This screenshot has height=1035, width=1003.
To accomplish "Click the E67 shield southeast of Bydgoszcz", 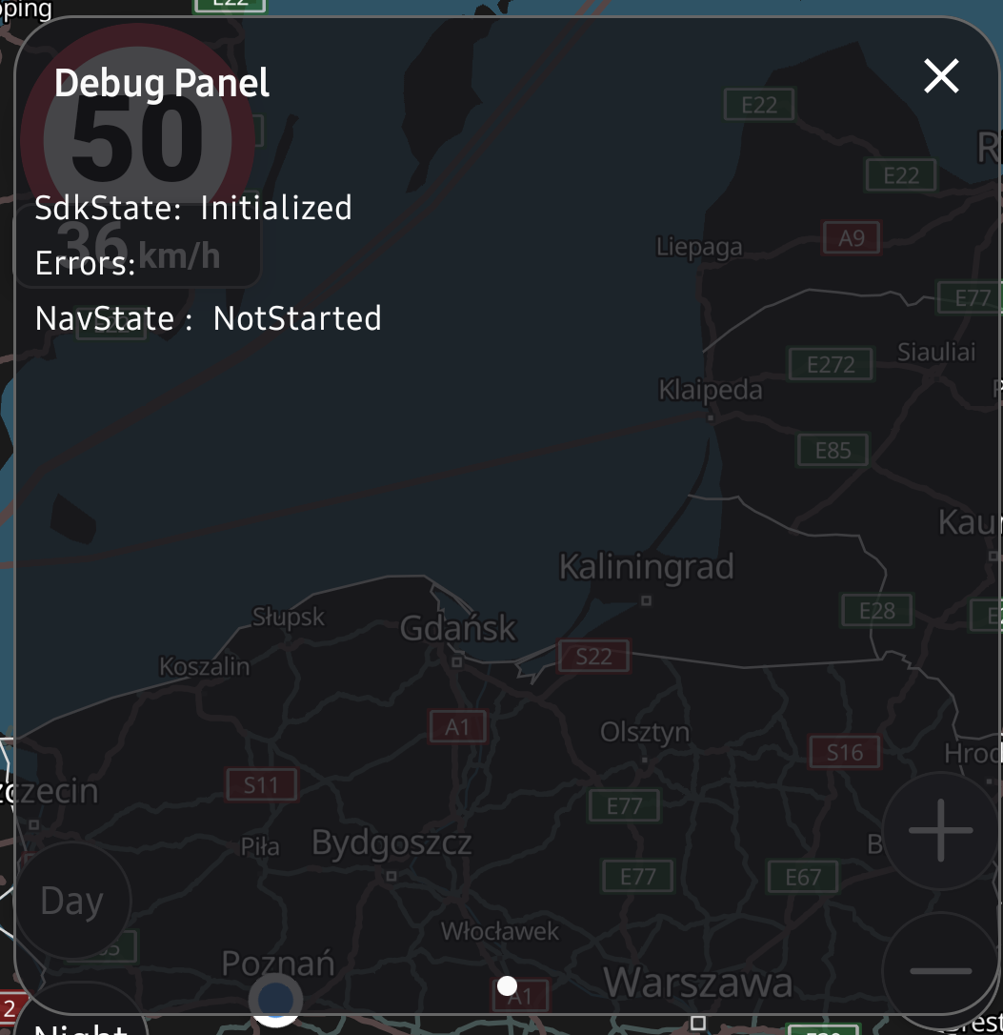I will point(802,876).
